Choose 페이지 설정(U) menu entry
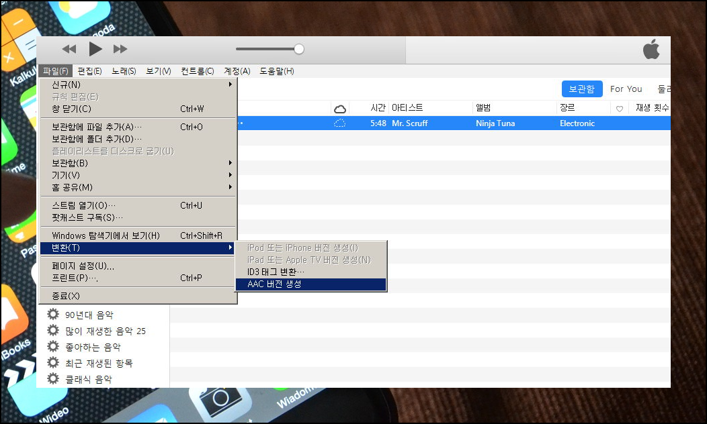Screen dimensions: 707x424 click(x=138, y=266)
